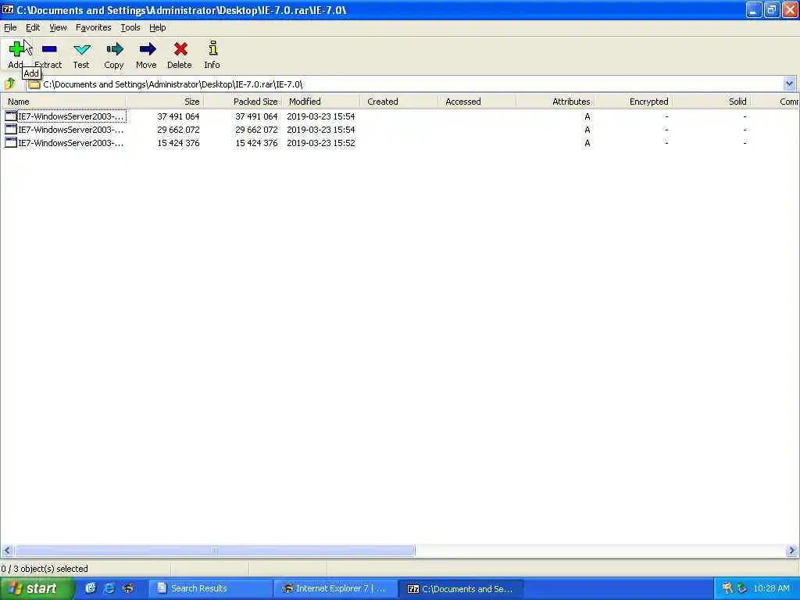Click the 10:28 AM clock

[771, 588]
